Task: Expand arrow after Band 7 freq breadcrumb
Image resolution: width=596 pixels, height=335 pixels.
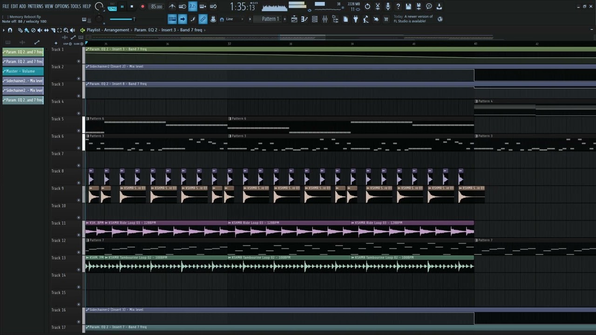Action: point(205,30)
